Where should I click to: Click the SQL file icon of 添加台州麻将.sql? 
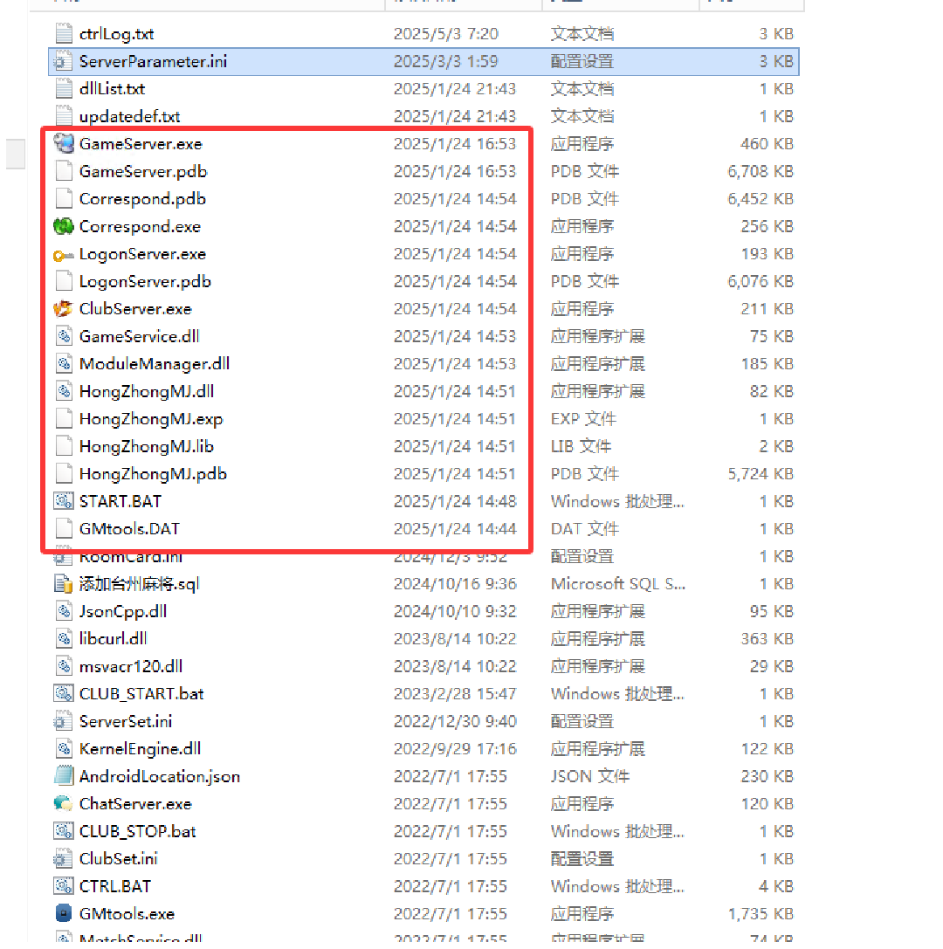click(64, 583)
